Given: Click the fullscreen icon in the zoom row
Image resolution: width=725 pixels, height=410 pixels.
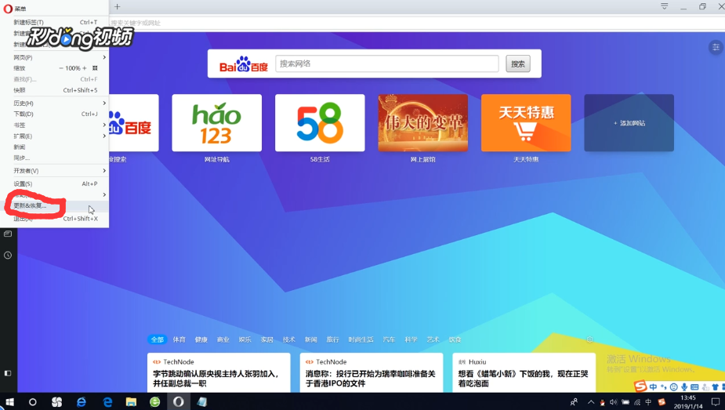Looking at the screenshot, I should pyautogui.click(x=95, y=68).
